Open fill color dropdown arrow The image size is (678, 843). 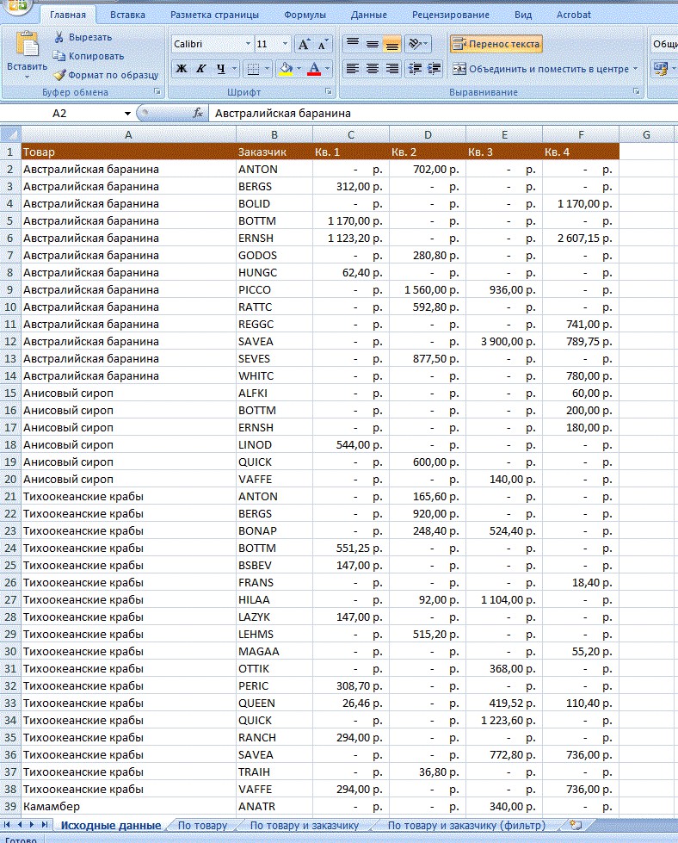coord(299,68)
